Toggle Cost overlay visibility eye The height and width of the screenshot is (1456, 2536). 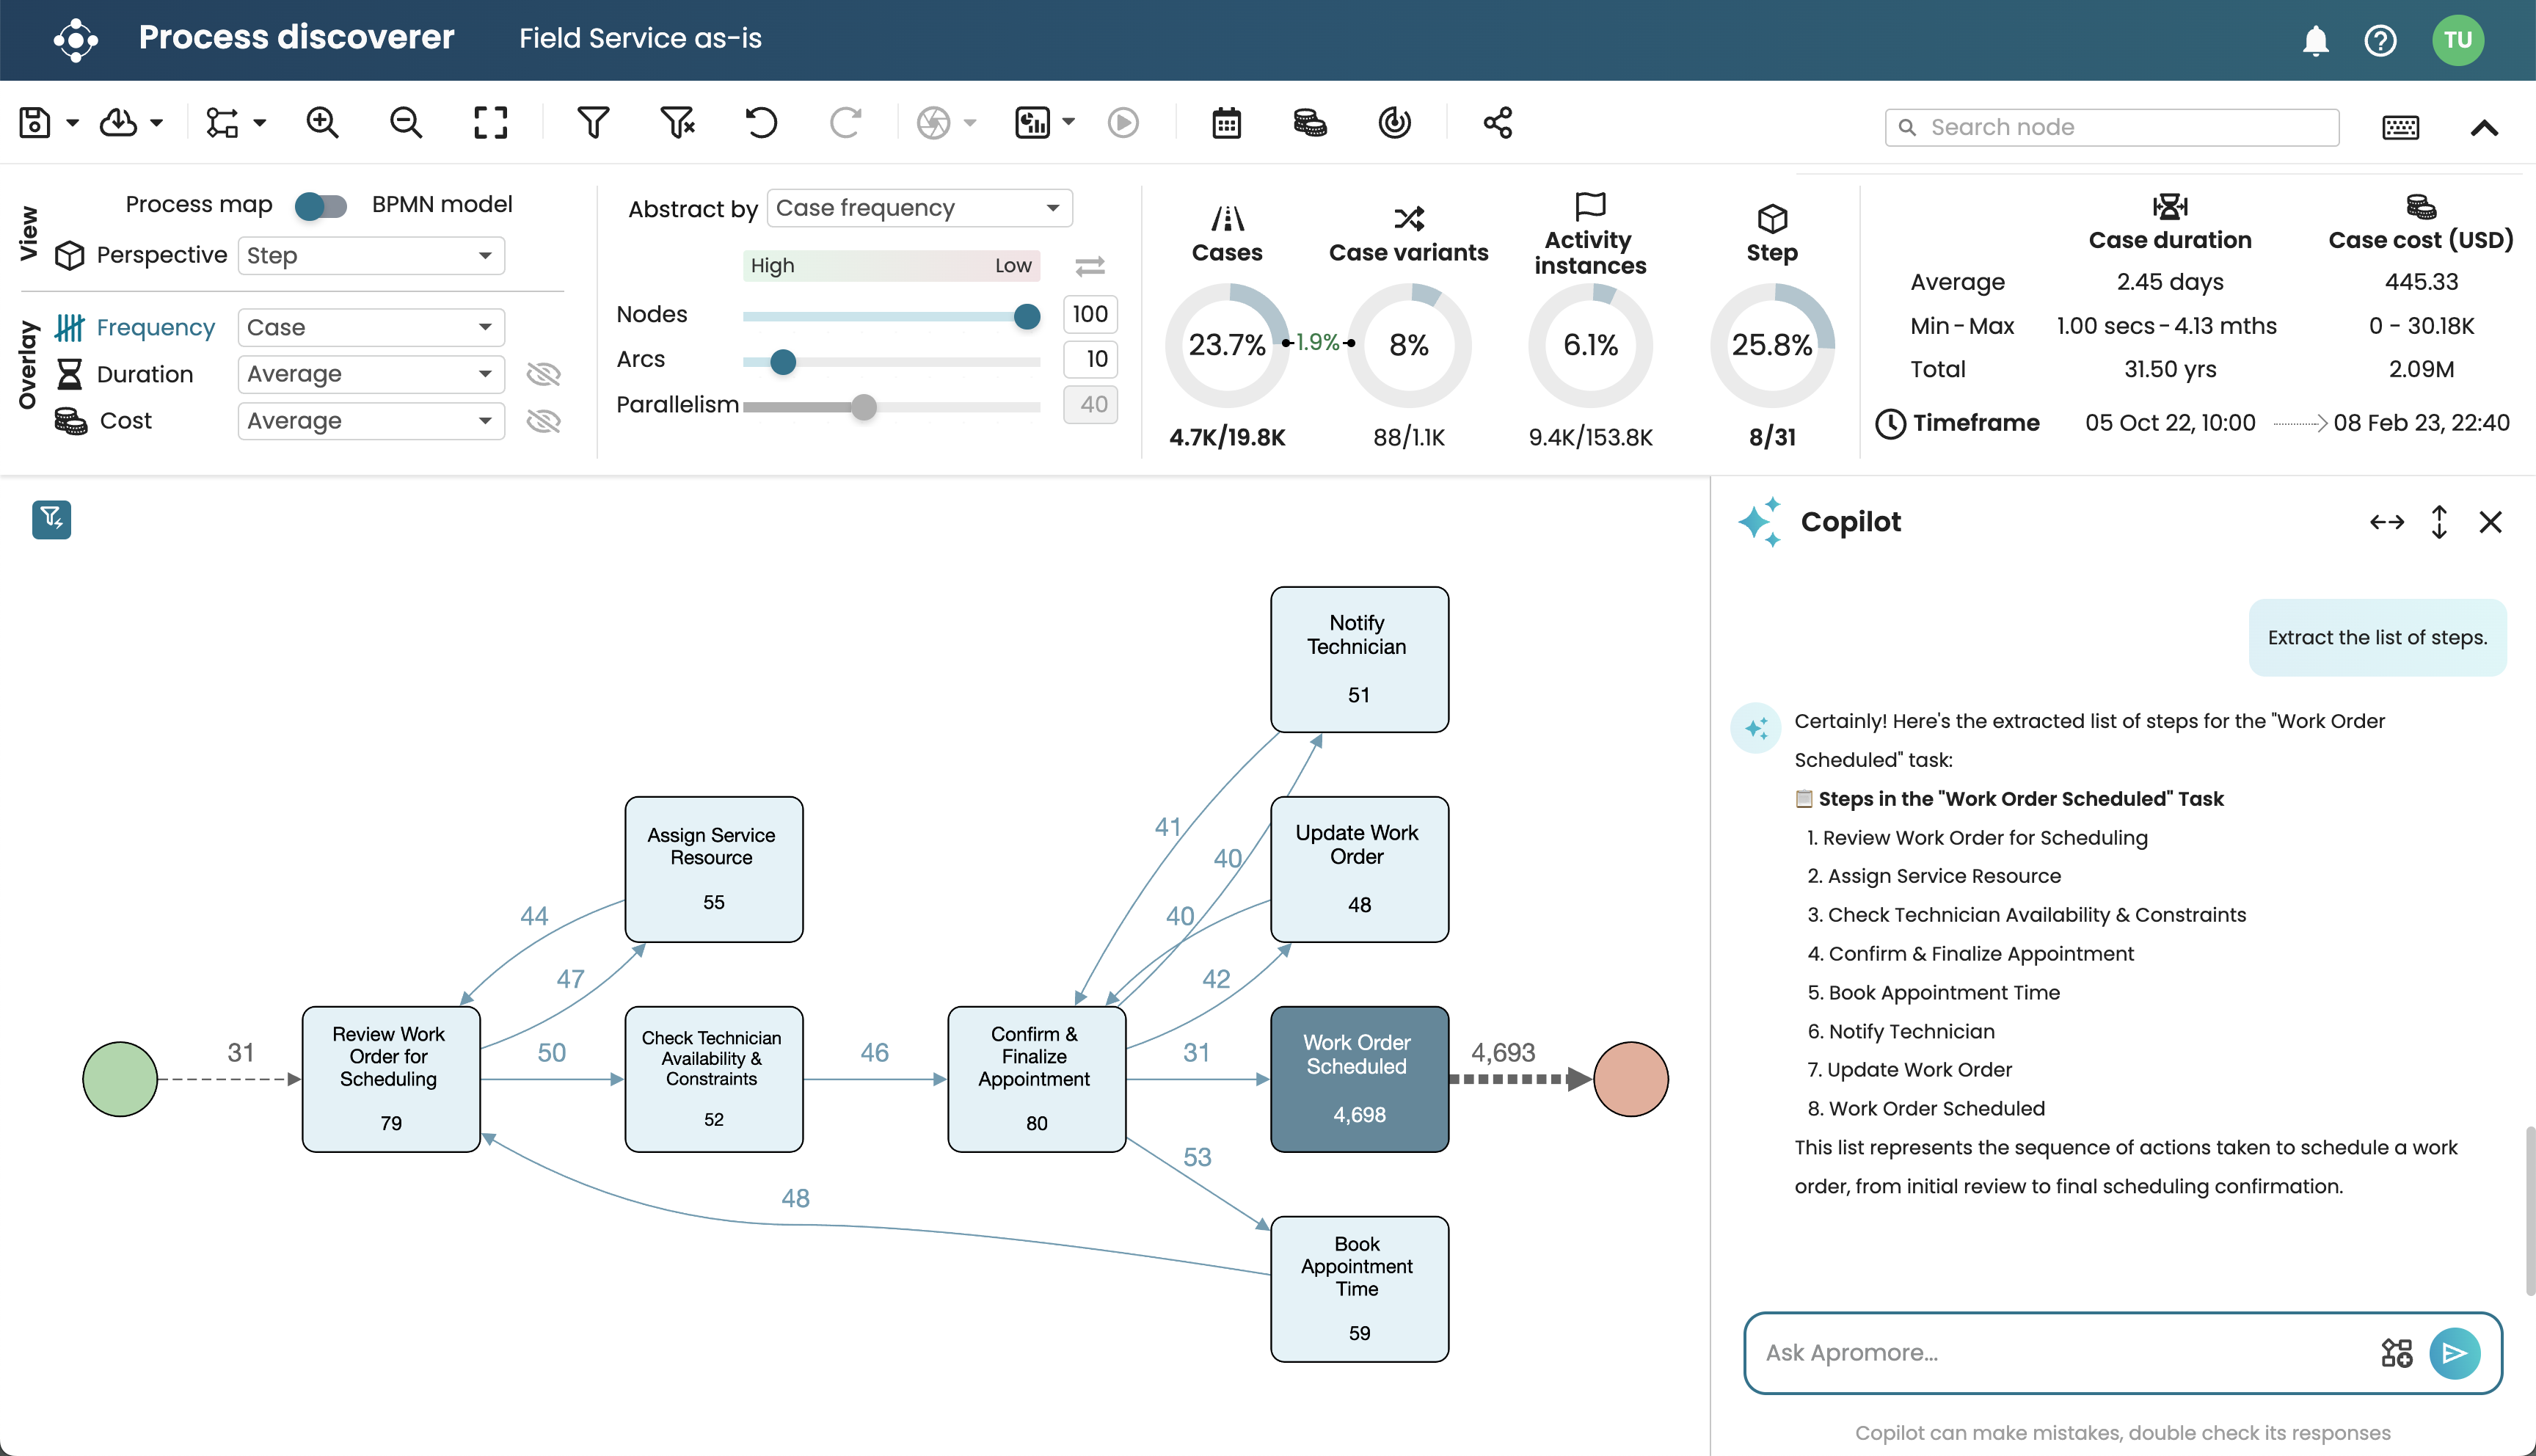(543, 421)
